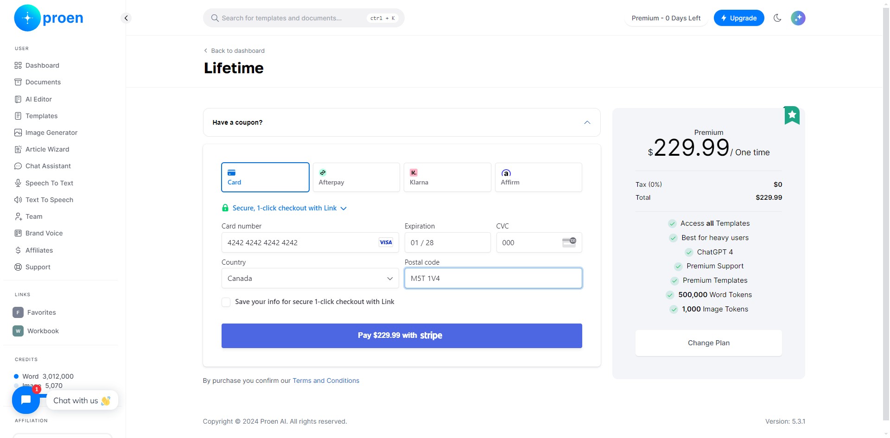Click the Visa brand icon in card field

386,242
